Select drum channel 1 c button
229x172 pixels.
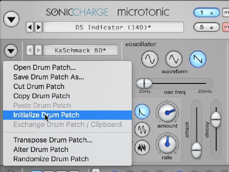[207, 13]
